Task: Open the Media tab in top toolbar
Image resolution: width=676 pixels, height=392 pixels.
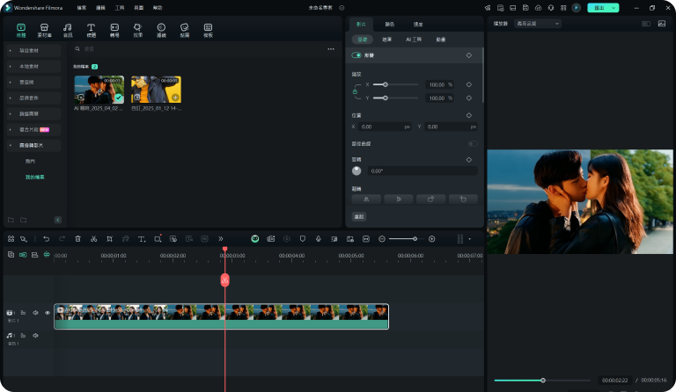Action: [21, 30]
